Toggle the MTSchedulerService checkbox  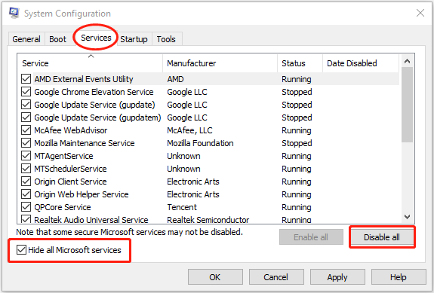tap(26, 169)
